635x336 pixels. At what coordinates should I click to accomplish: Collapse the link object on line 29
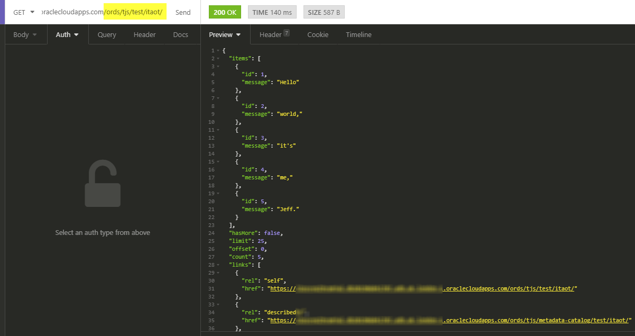(x=217, y=273)
